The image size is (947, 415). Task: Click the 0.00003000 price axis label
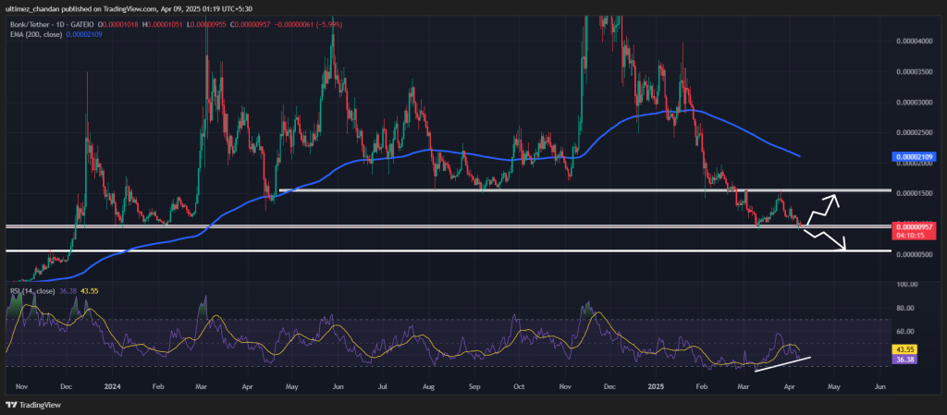pyautogui.click(x=914, y=102)
